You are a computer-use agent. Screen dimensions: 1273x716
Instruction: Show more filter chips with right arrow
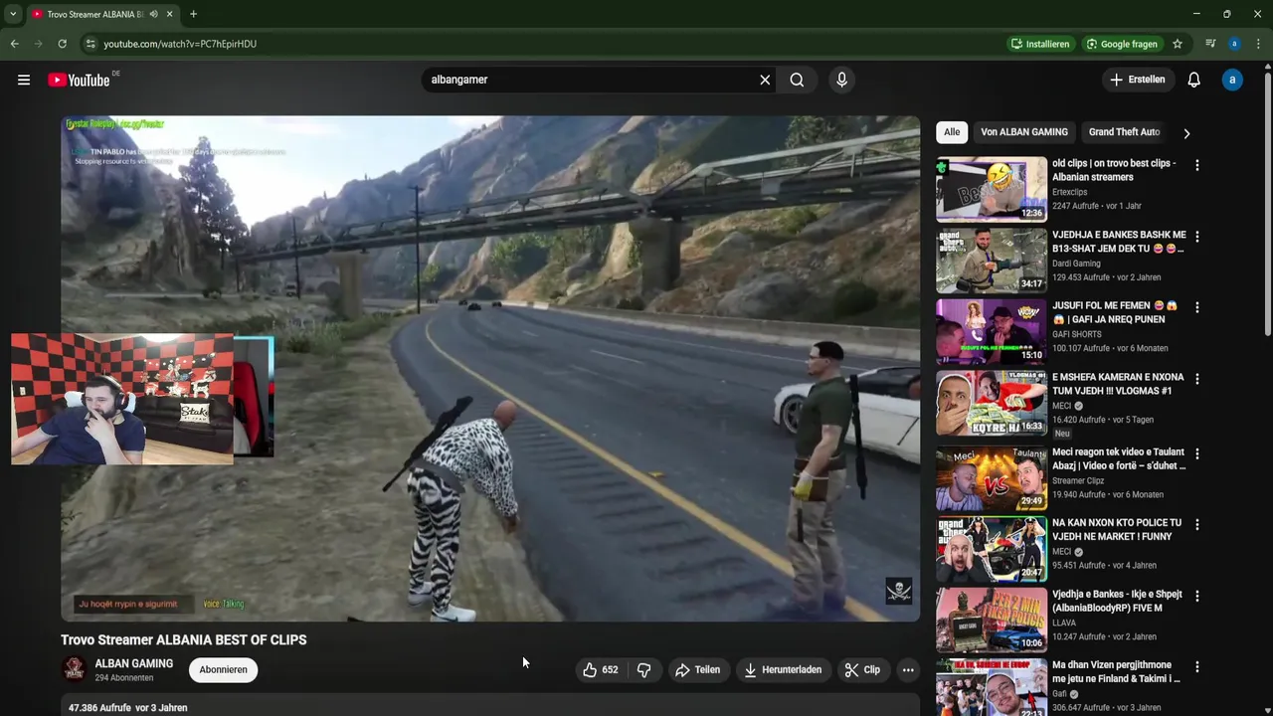click(1185, 133)
